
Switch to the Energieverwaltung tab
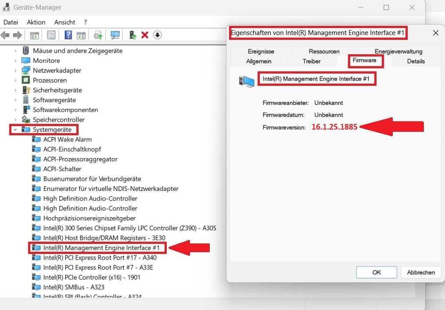(x=398, y=51)
